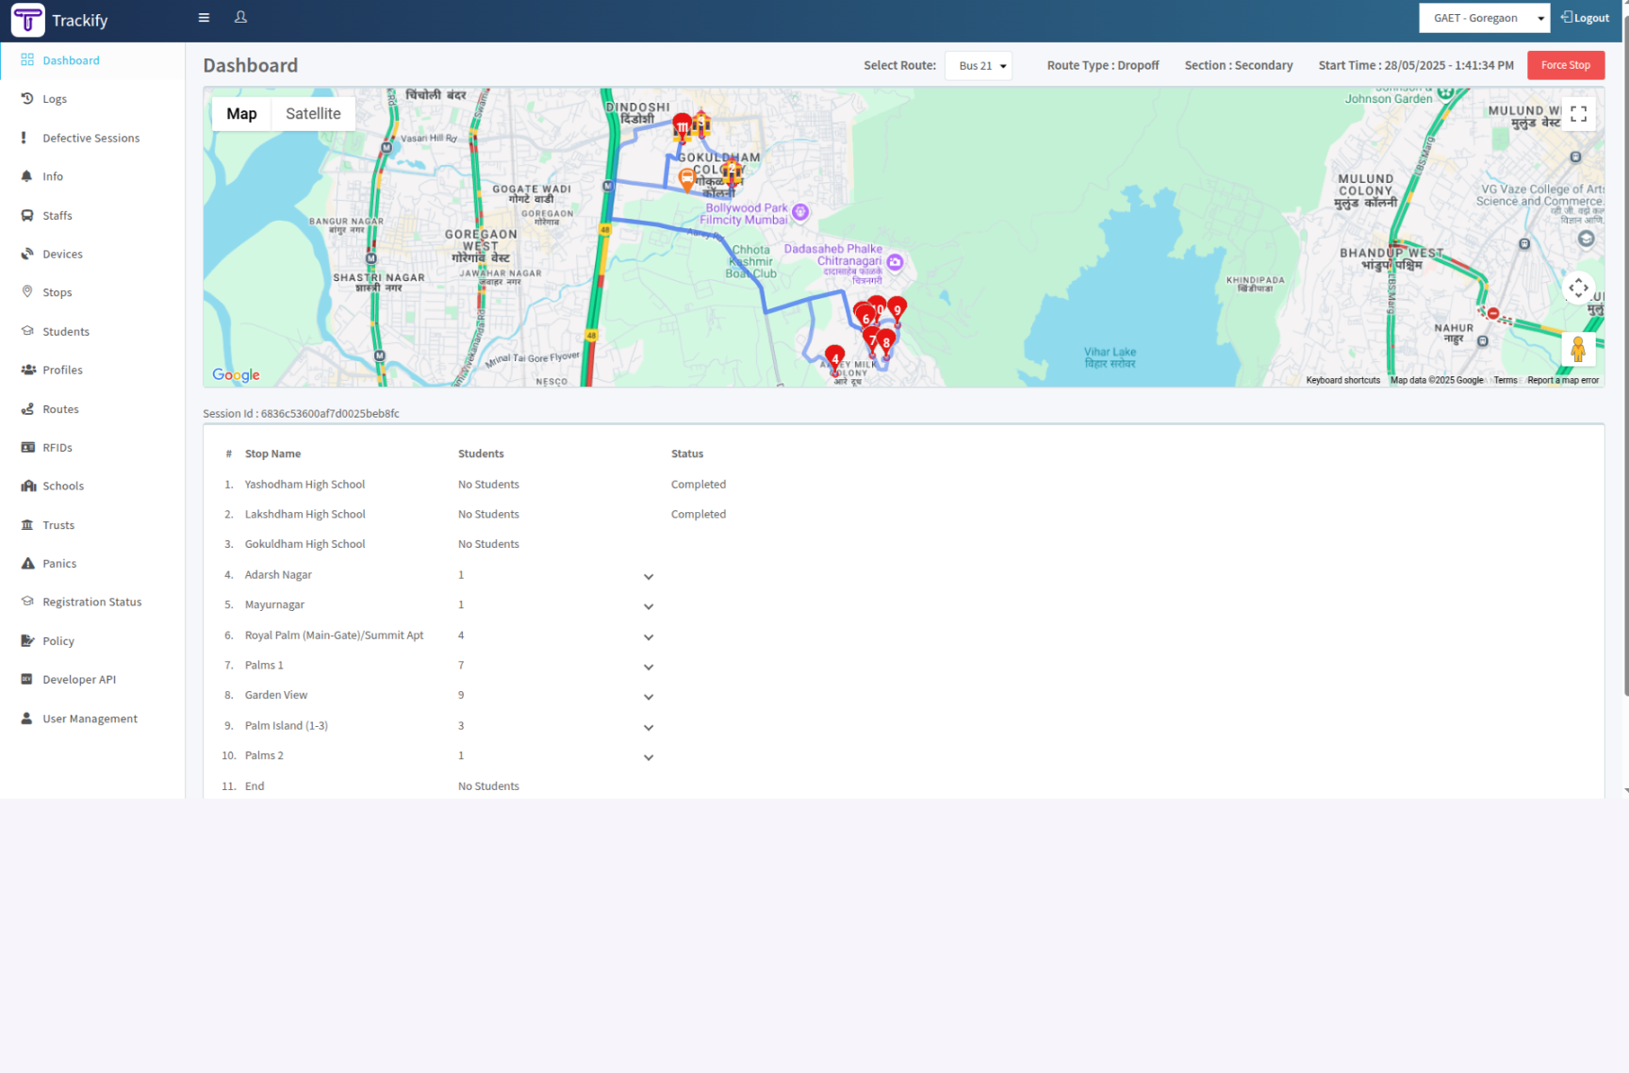Click the Devices satellite icon

pyautogui.click(x=27, y=254)
